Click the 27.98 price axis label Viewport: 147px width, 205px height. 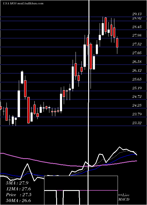click(x=137, y=35)
